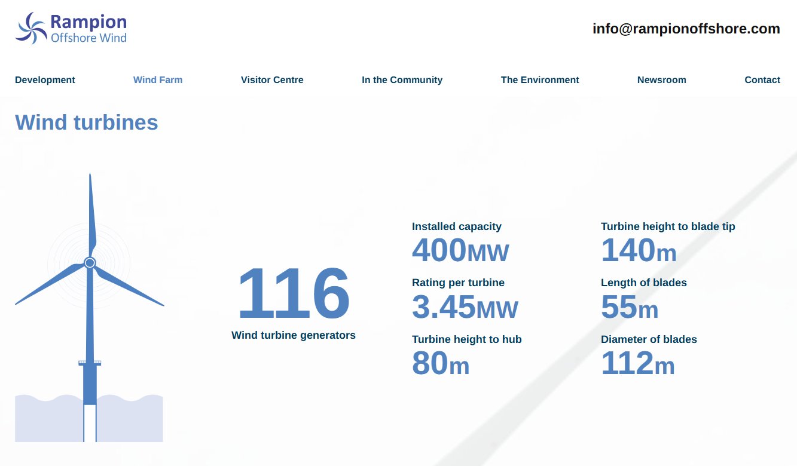Select the Wind Farm menu item
This screenshot has width=797, height=466.
point(158,80)
